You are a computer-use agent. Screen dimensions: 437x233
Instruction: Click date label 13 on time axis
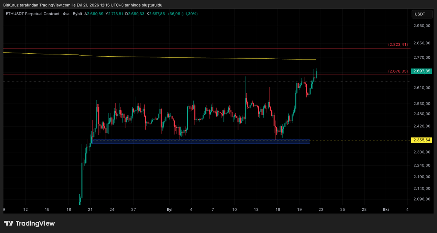click(x=256, y=210)
